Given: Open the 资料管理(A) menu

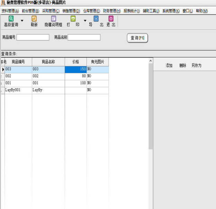Looking at the screenshot, I should (x=10, y=11).
